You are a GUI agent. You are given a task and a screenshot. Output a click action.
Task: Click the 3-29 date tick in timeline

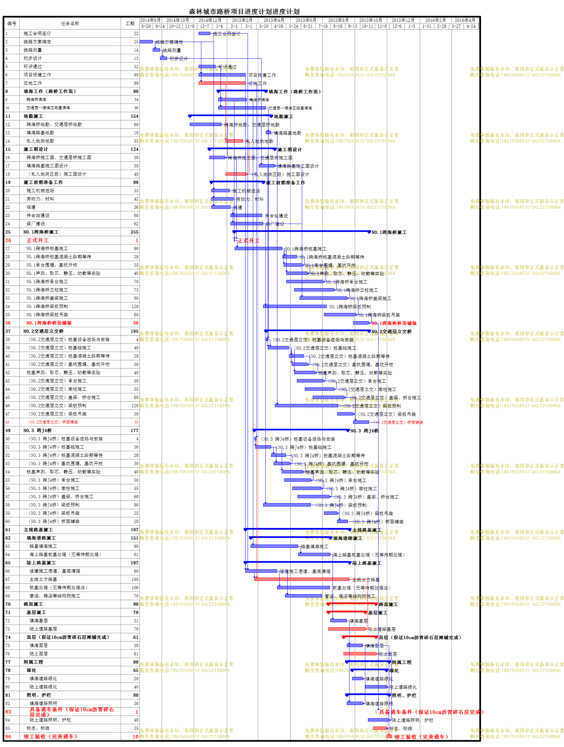(x=263, y=26)
